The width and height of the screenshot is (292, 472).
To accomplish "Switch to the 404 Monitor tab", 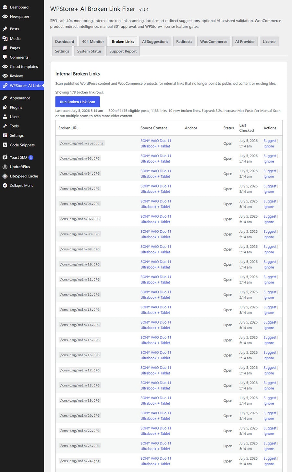I will (93, 41).
